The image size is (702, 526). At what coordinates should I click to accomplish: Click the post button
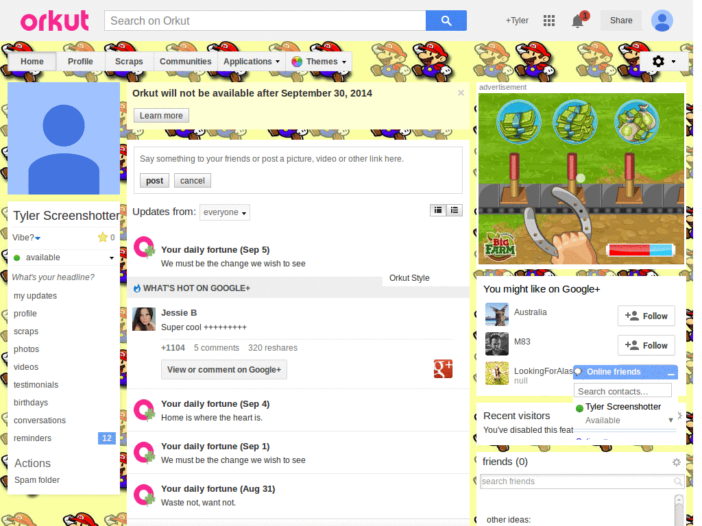coord(154,181)
